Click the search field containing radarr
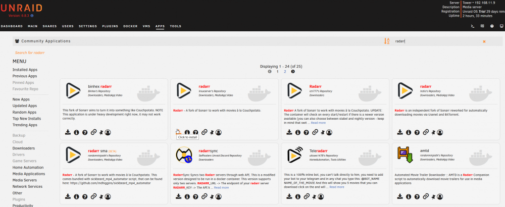 coord(436,41)
